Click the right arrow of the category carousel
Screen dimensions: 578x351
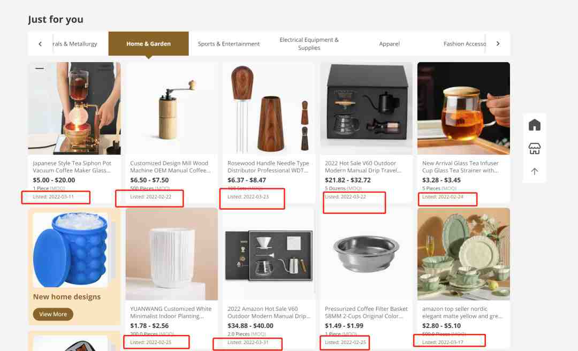click(498, 43)
